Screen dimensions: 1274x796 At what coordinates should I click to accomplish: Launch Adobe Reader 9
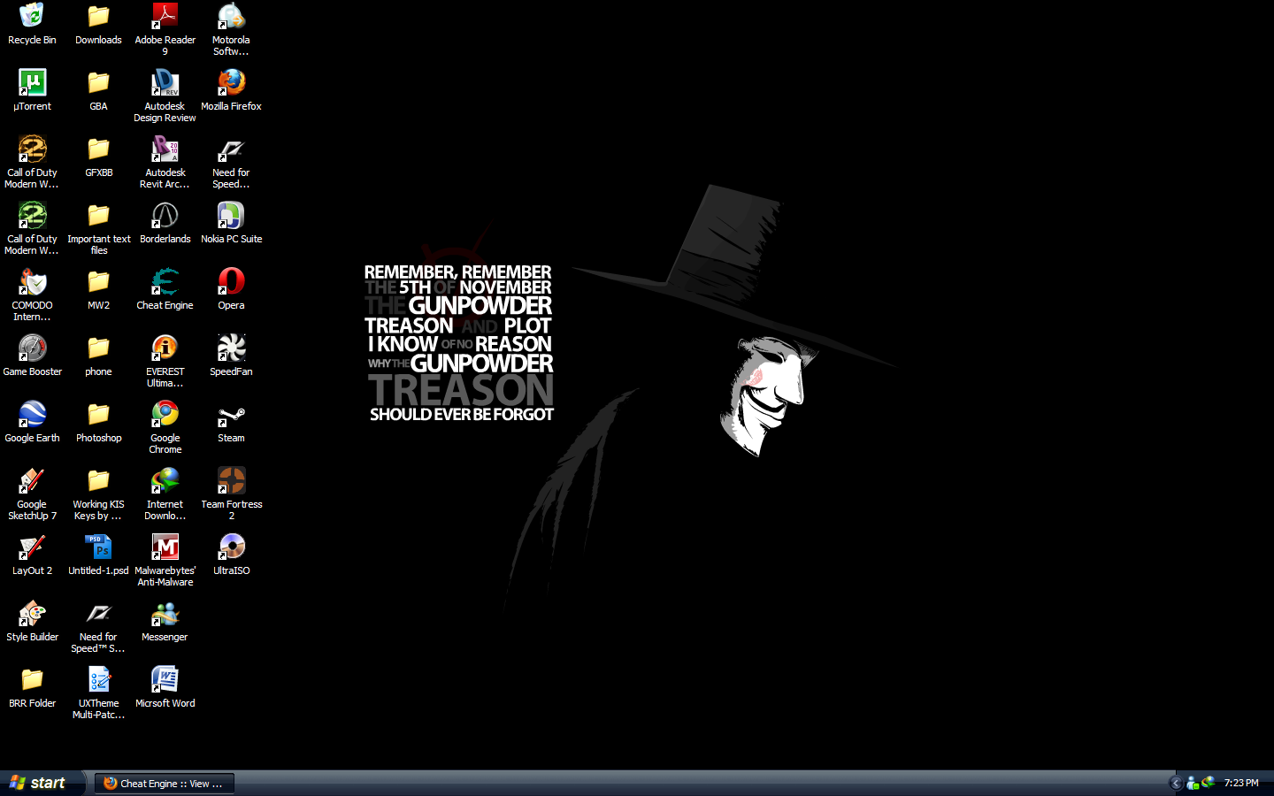coord(165,29)
